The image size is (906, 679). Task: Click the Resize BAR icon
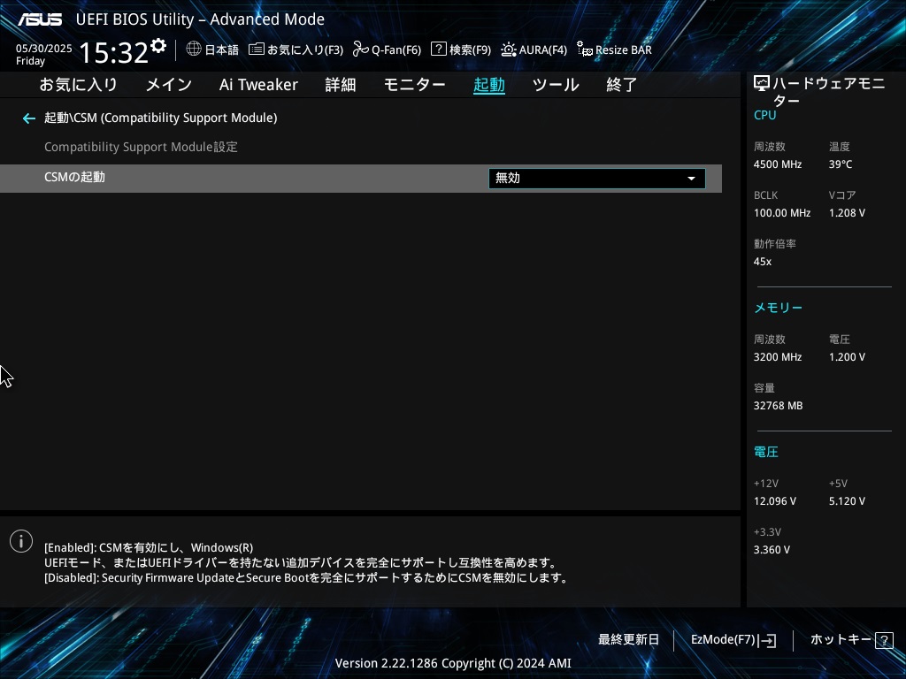pos(585,50)
